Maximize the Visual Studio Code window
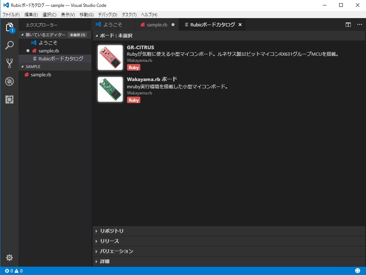This screenshot has height=275, width=366. pyautogui.click(x=341, y=5)
